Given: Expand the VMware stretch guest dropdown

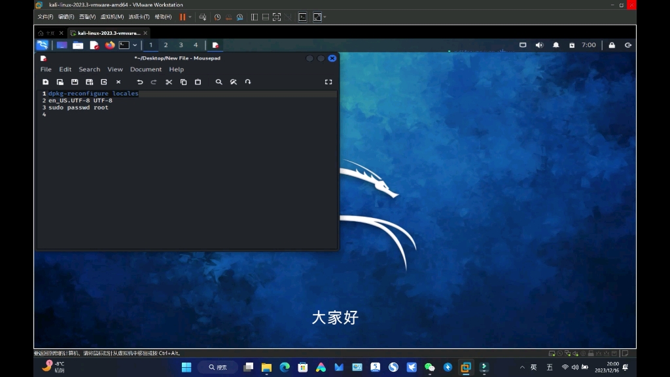Looking at the screenshot, I should [x=325, y=17].
